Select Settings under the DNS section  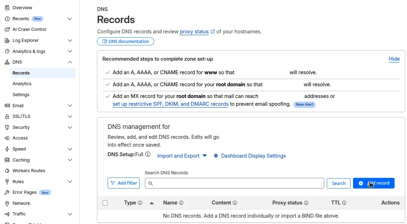21,94
